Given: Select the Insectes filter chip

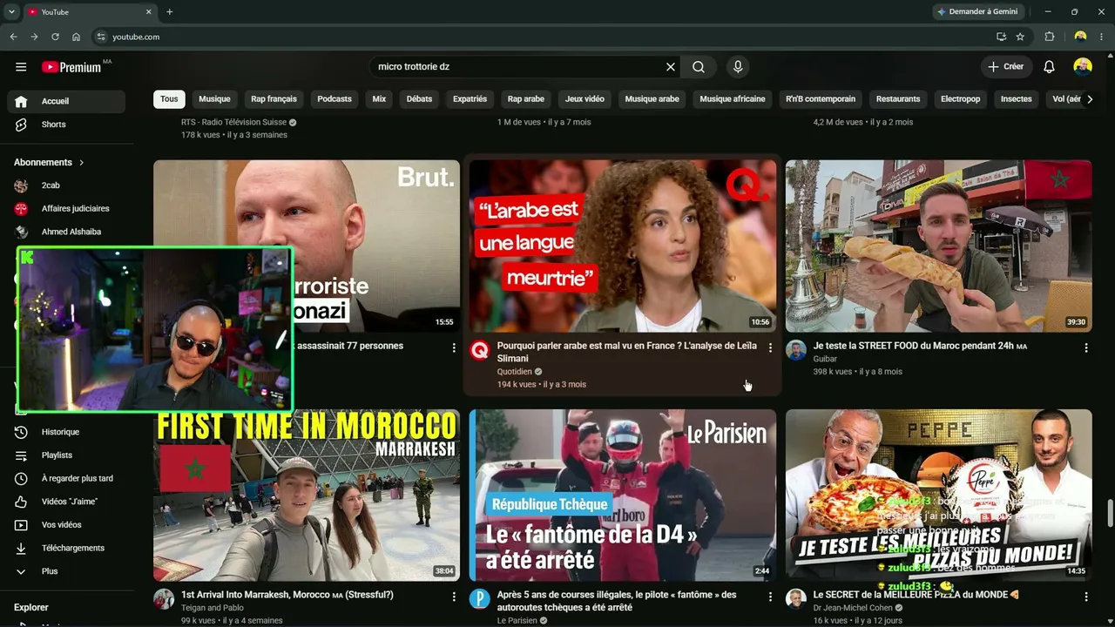Looking at the screenshot, I should [1016, 99].
